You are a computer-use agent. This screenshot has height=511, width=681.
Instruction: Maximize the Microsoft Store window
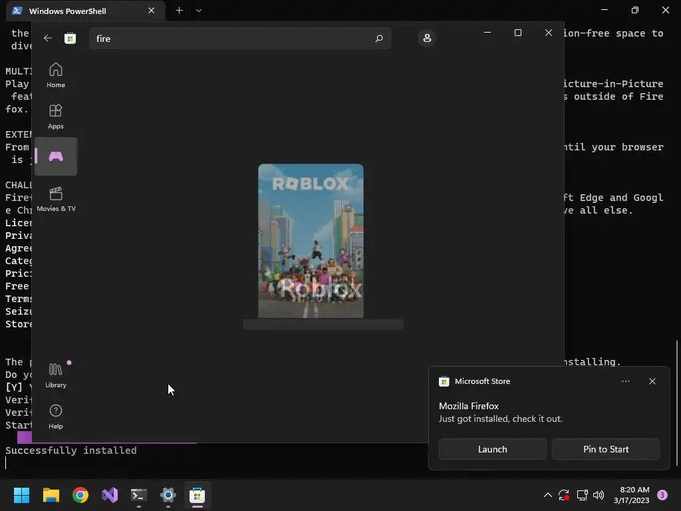(517, 33)
